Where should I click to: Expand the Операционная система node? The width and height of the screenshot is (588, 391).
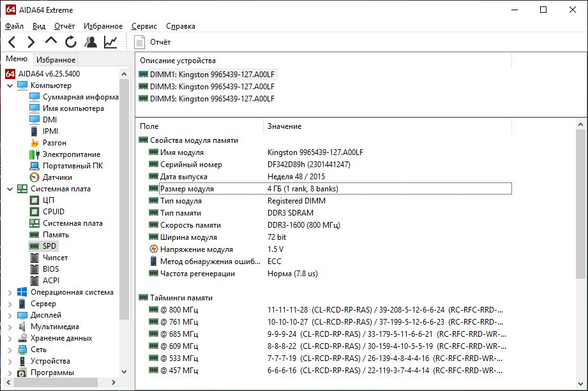click(10, 293)
